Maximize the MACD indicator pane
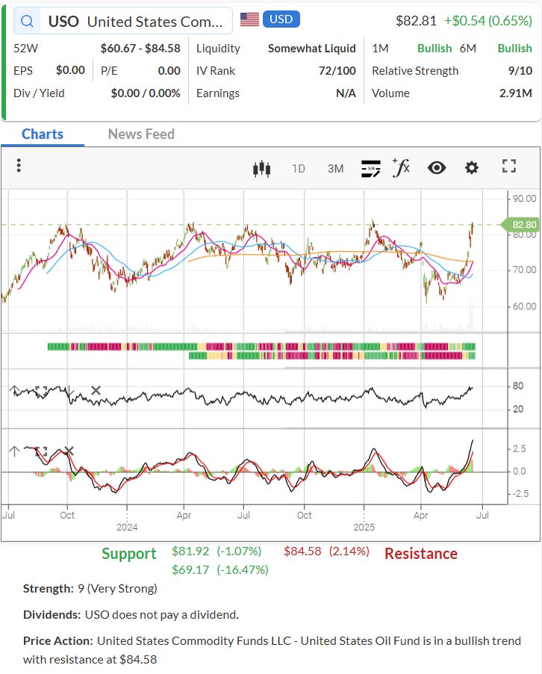 click(41, 451)
